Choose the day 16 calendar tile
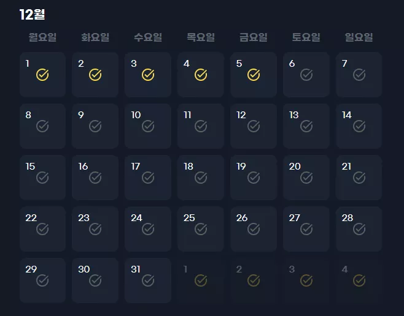 point(95,178)
